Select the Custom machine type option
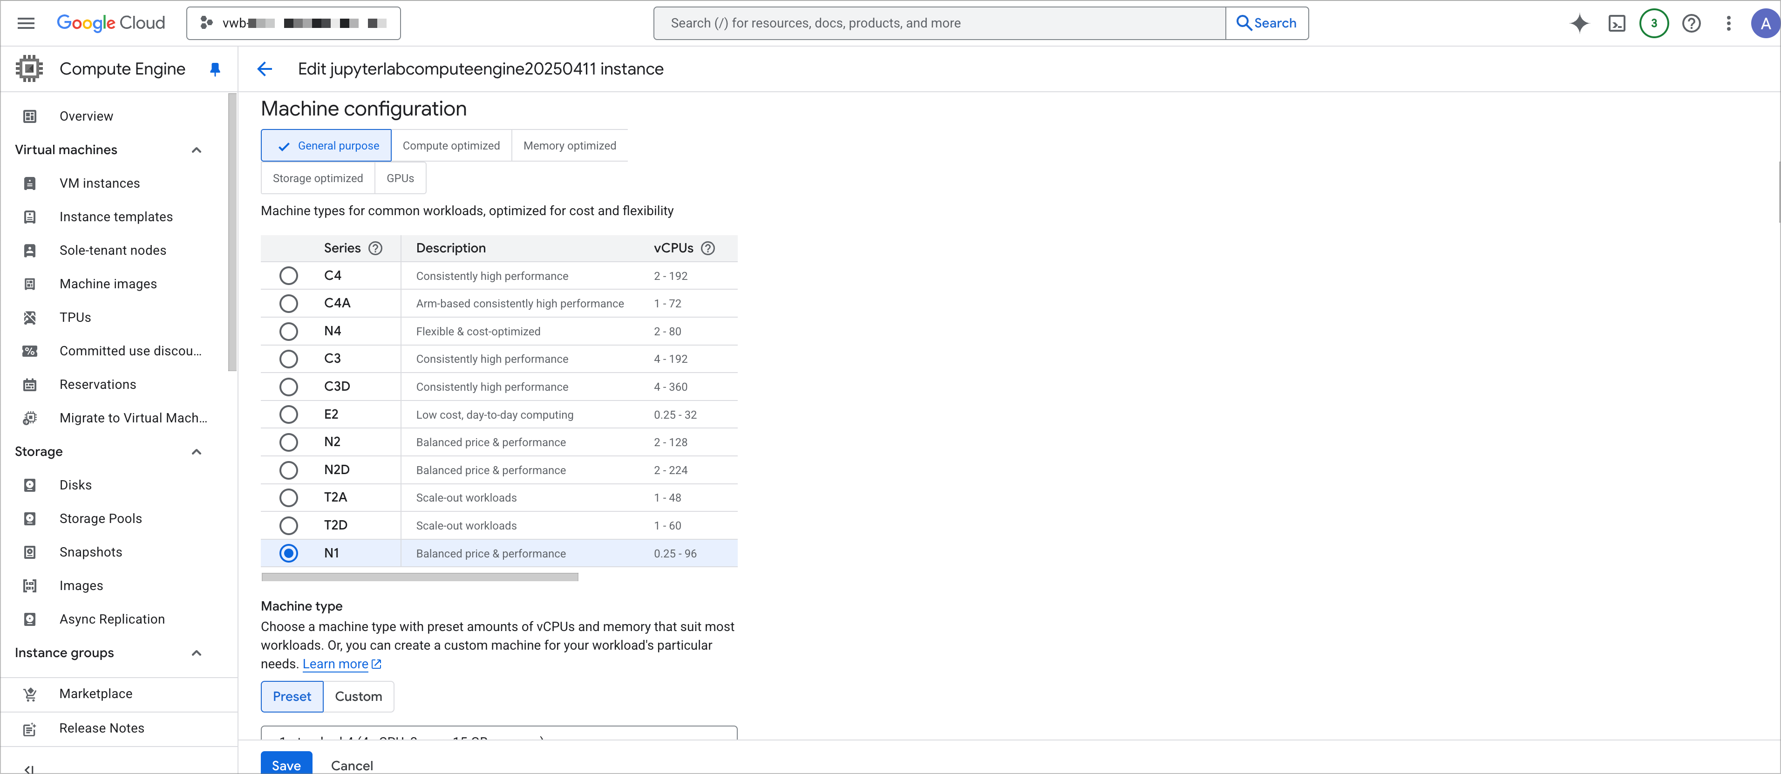This screenshot has width=1781, height=774. [358, 697]
